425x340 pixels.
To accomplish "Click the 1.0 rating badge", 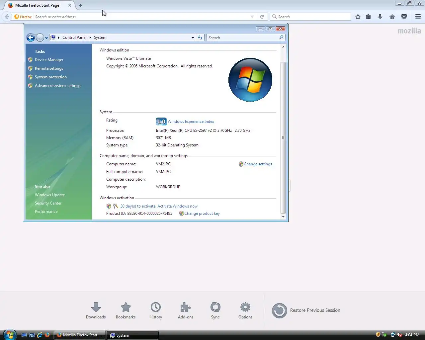I will (161, 122).
